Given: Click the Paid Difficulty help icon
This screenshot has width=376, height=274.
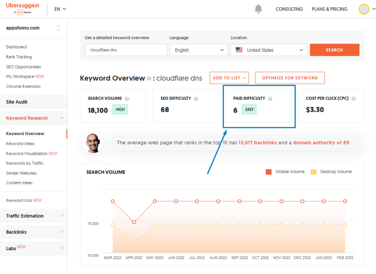Looking at the screenshot, I should (x=270, y=99).
